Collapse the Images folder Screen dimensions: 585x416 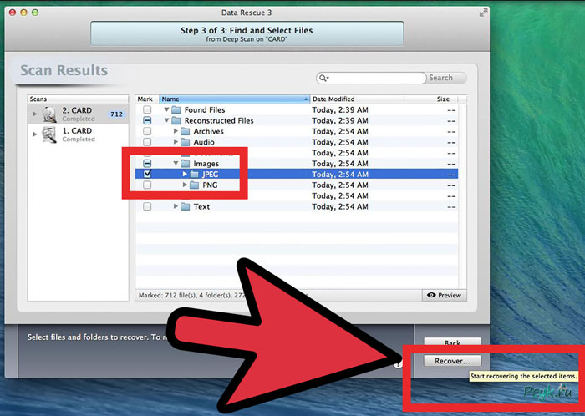tap(175, 163)
